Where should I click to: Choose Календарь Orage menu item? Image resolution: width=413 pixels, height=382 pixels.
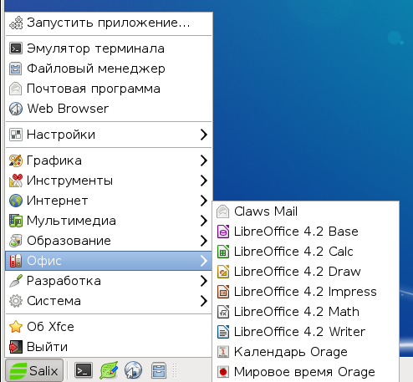[305, 352]
